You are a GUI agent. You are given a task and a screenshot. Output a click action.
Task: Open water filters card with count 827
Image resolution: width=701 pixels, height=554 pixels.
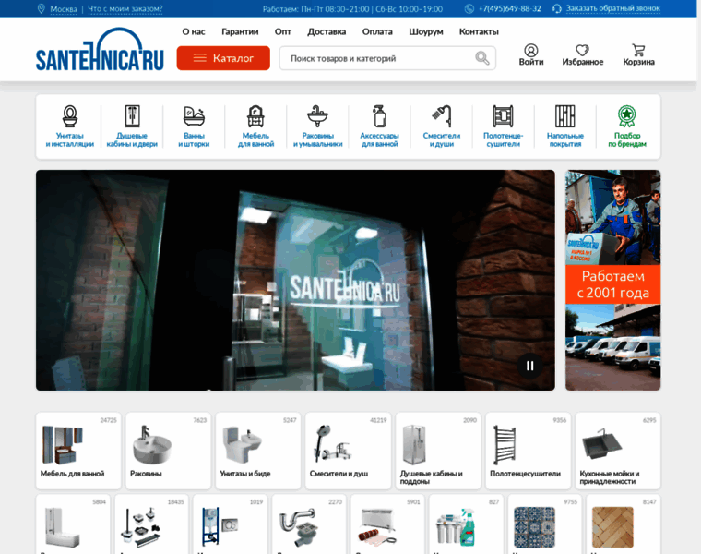[467, 524]
